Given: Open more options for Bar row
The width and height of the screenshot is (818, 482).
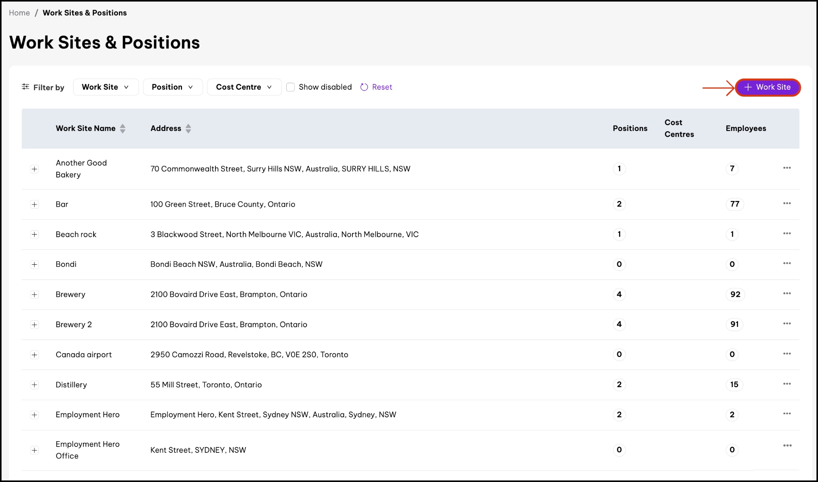Looking at the screenshot, I should tap(787, 203).
